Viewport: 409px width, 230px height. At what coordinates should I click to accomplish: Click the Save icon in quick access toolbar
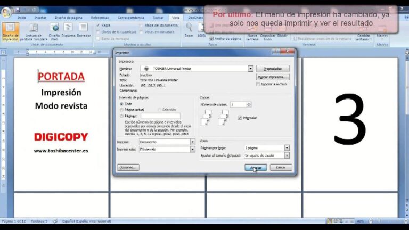[x=18, y=10]
